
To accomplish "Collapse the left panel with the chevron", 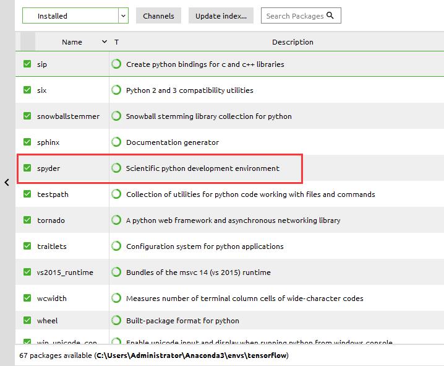I will click(x=6, y=182).
